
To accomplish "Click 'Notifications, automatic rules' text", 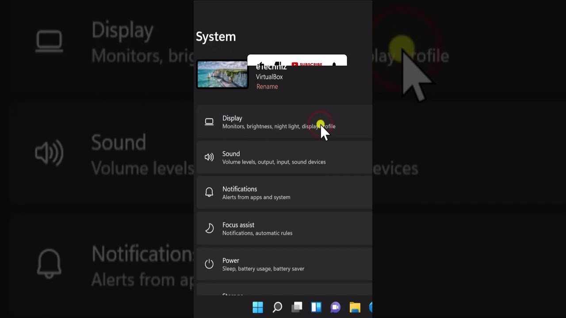I will tap(257, 233).
